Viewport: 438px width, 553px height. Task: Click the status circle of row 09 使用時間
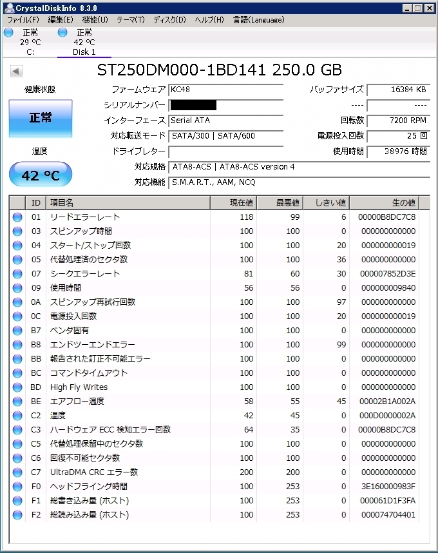point(17,288)
